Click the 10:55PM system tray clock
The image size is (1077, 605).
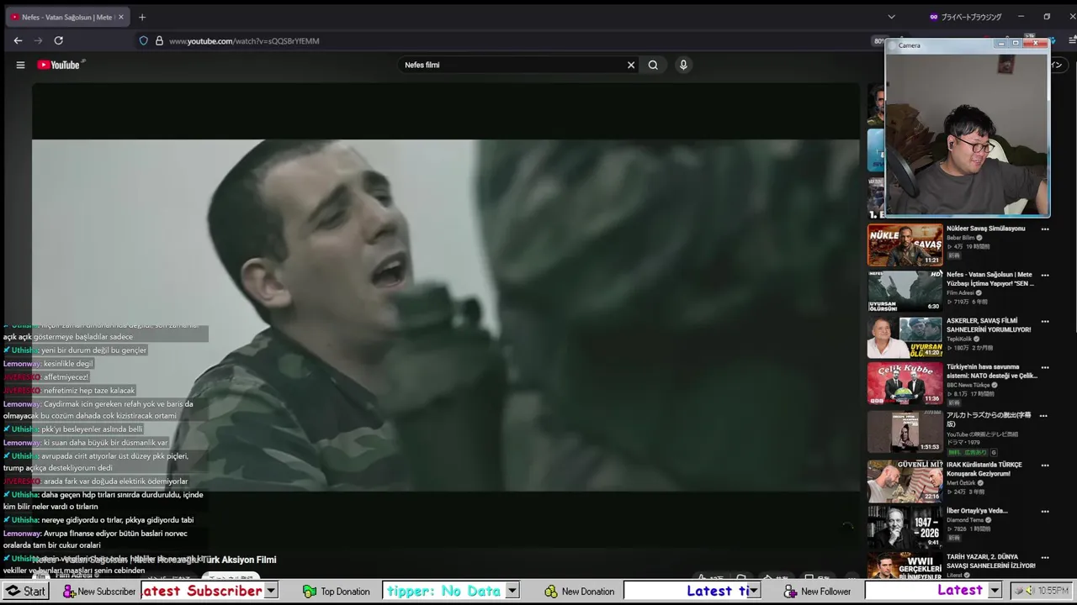point(1052,591)
